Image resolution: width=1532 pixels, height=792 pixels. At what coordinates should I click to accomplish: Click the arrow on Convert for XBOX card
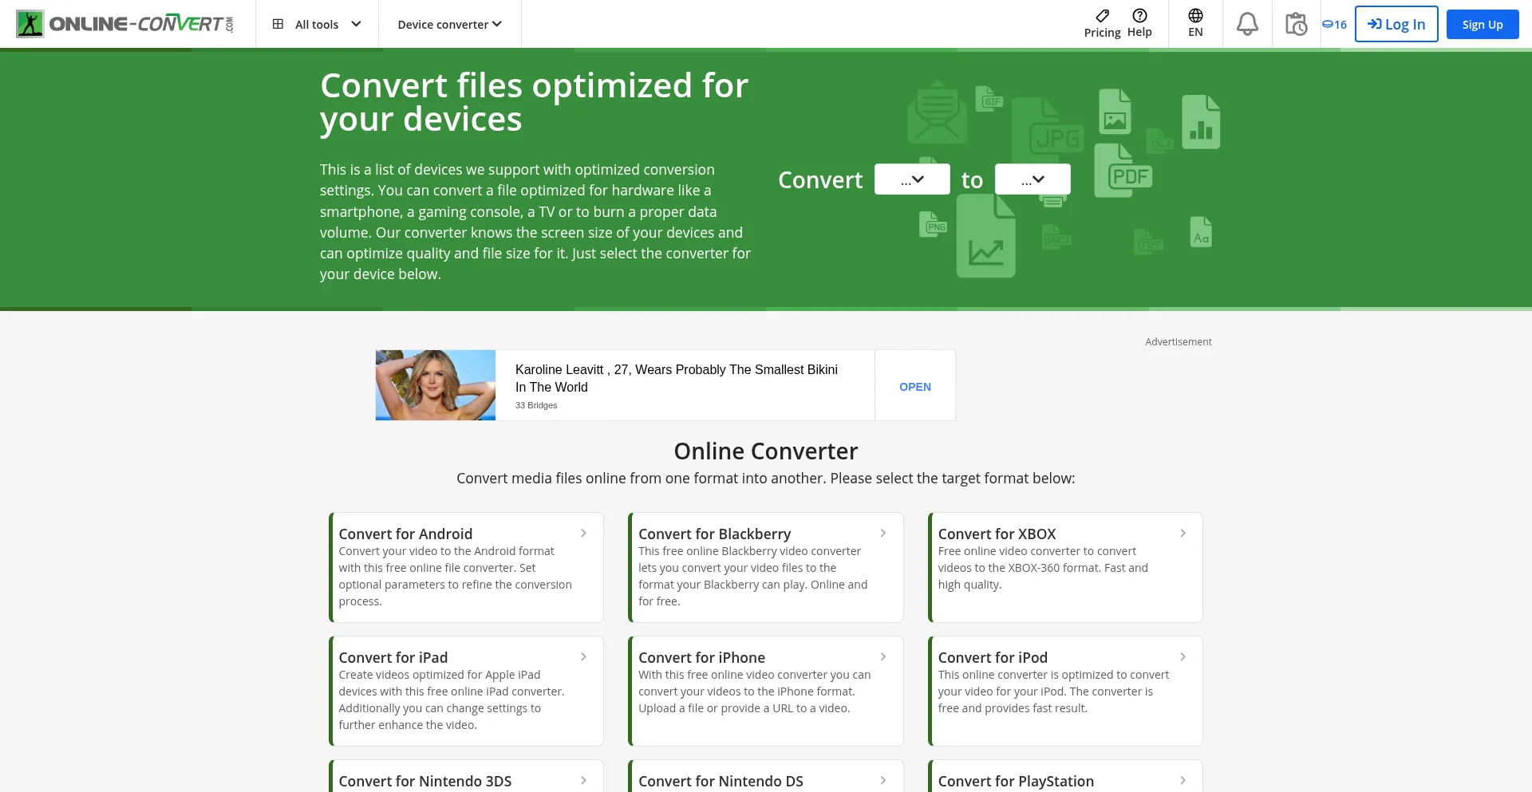coord(1183,533)
